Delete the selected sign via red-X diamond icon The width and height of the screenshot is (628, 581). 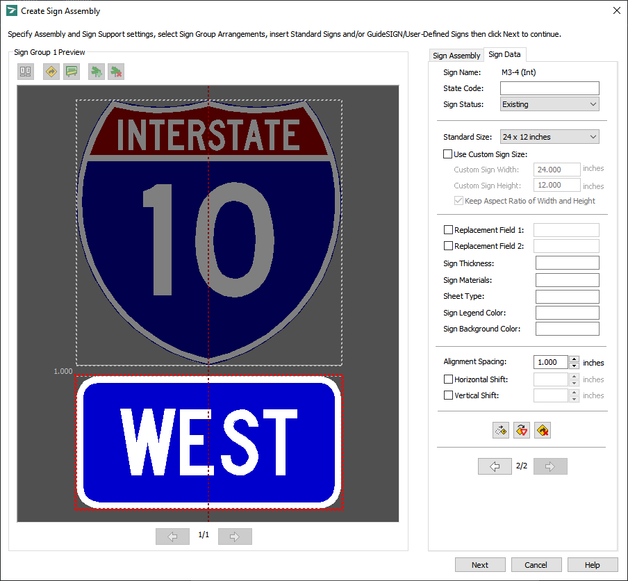click(543, 430)
